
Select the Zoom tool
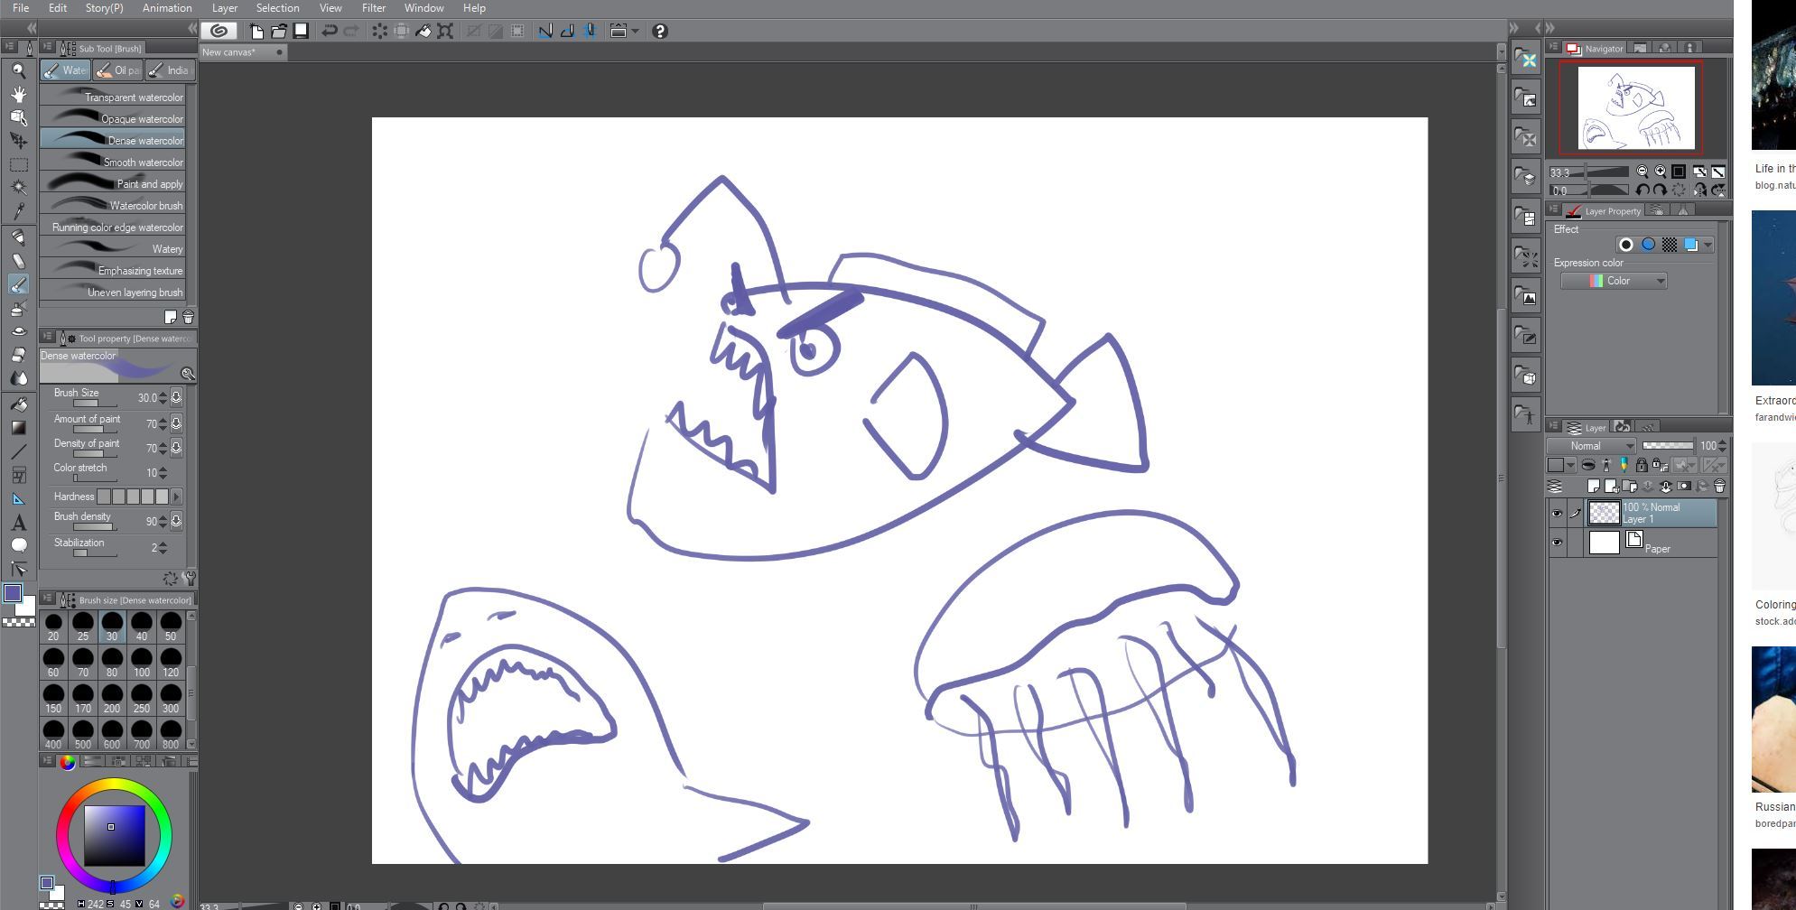pos(20,70)
